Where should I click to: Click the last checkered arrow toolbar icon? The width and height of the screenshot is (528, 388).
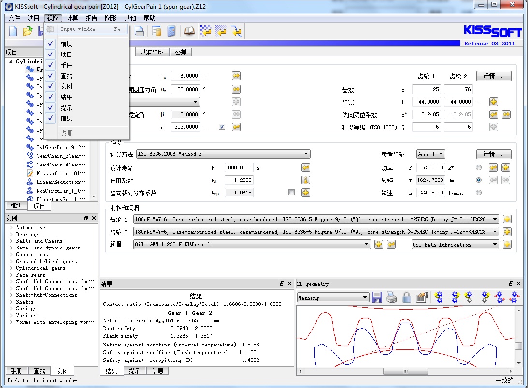coord(236,31)
